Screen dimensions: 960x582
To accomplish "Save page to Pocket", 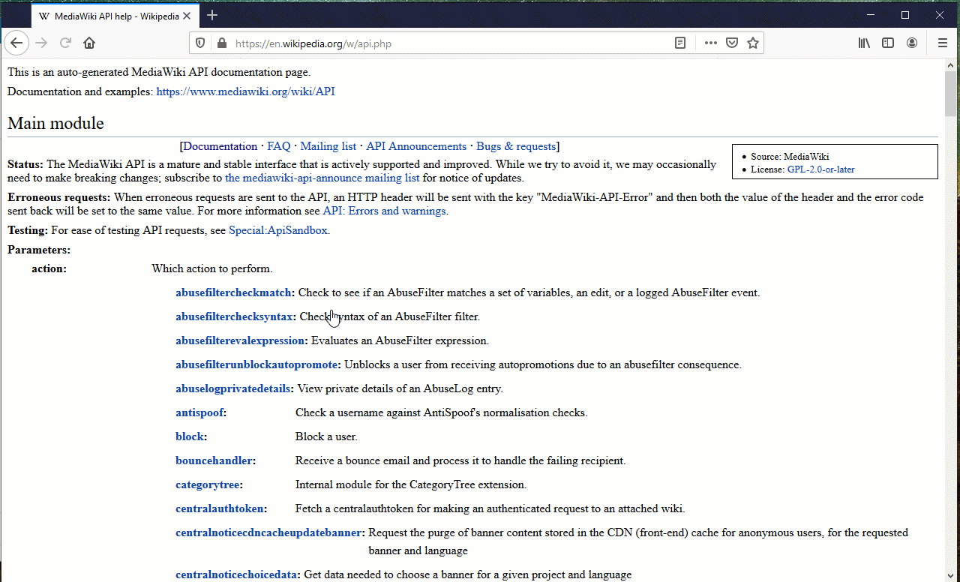I will coord(732,43).
